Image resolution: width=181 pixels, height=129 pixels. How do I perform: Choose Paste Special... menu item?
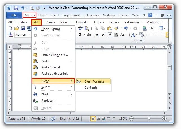coord(53,67)
